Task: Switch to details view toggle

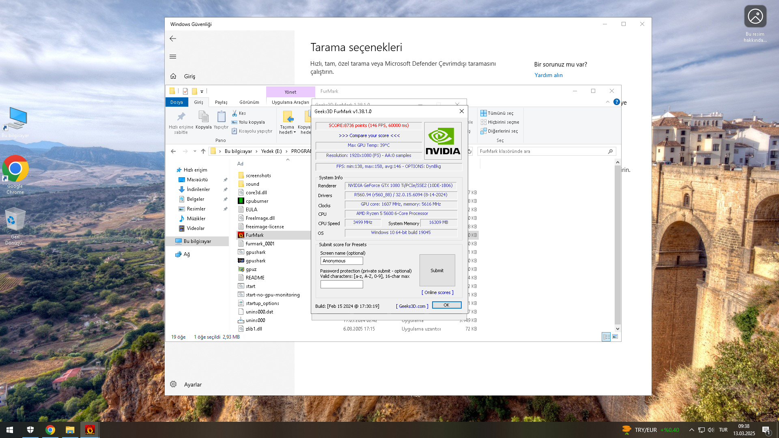Action: (x=606, y=337)
